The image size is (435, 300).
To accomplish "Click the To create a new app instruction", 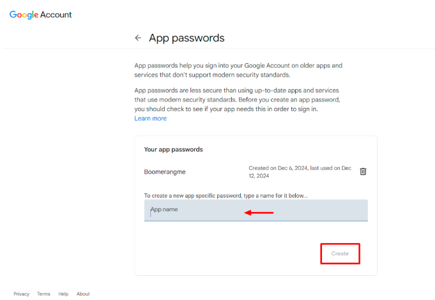I will (x=225, y=195).
